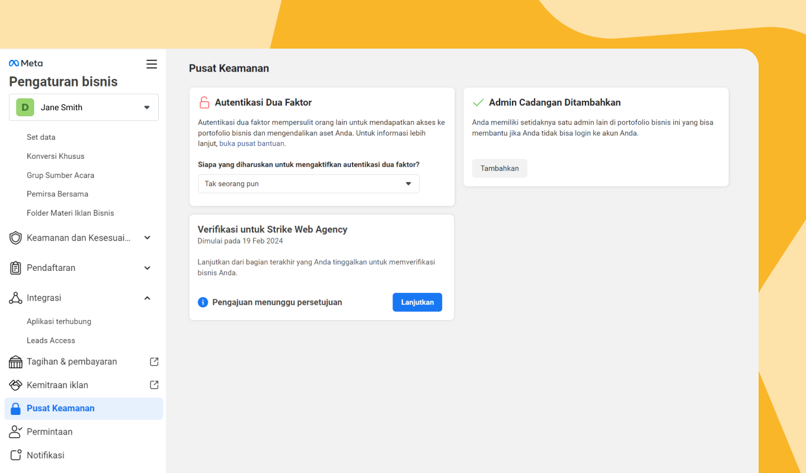Open Grup Sumber Acara item
Screen dimensions: 806x473
(x=60, y=175)
